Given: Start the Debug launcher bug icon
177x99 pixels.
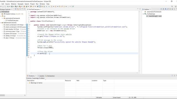Looking at the screenshot, I should (8, 7).
